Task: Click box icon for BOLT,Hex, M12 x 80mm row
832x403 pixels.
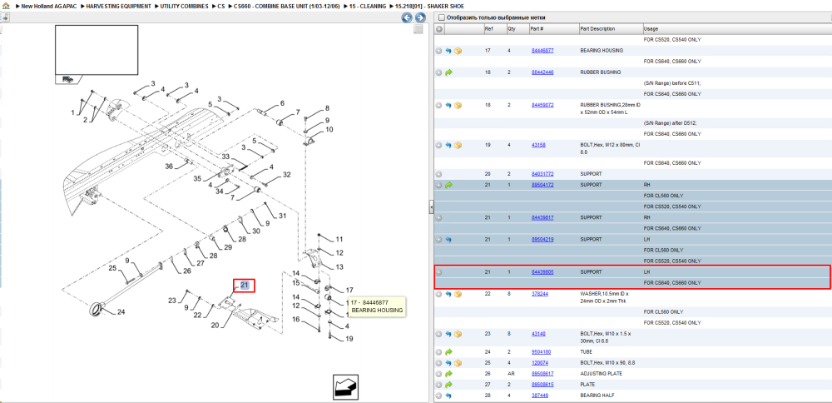Action: [458, 145]
